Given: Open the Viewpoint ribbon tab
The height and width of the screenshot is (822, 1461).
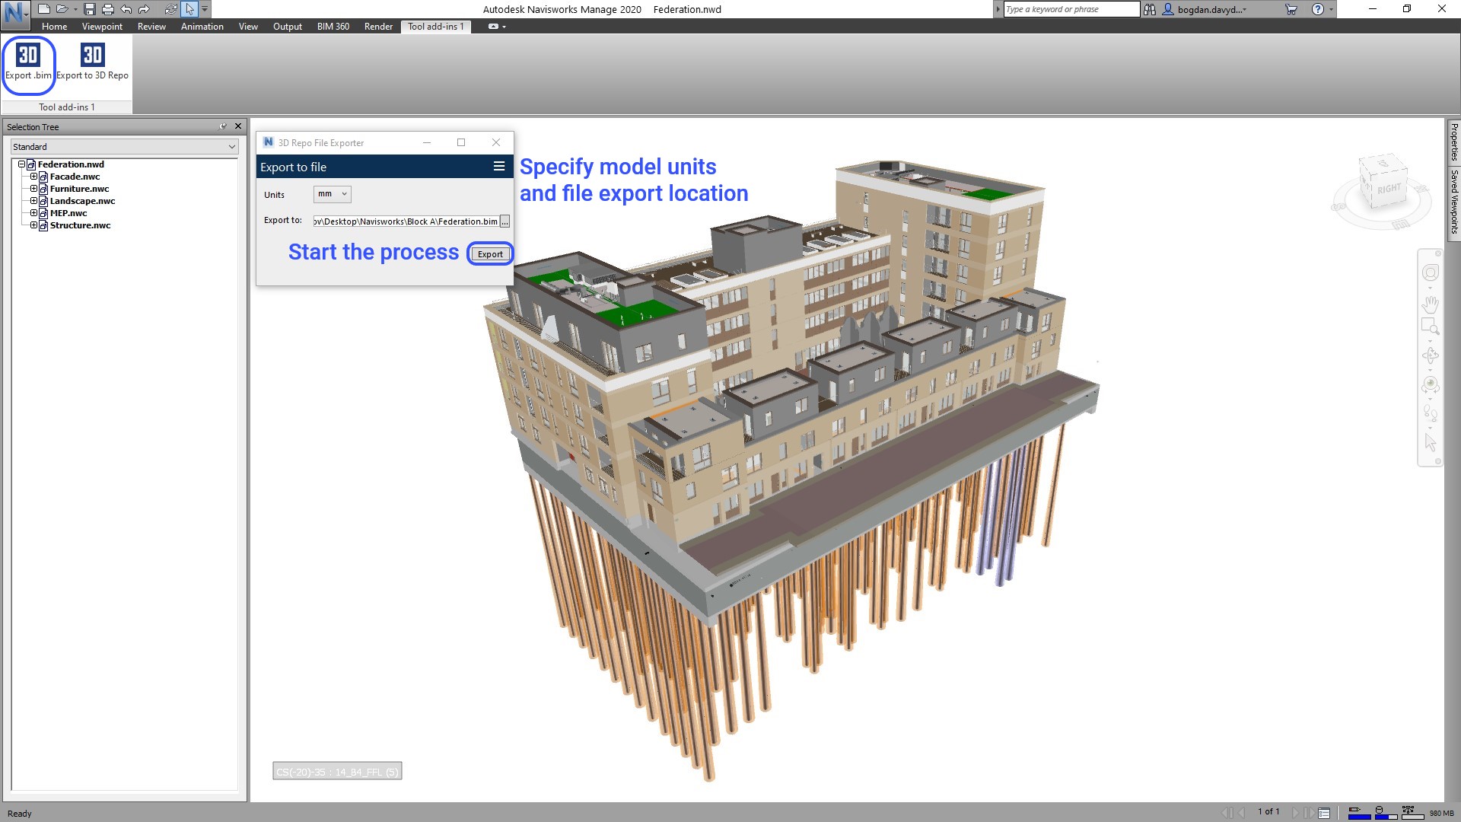Looking at the screenshot, I should pyautogui.click(x=102, y=27).
